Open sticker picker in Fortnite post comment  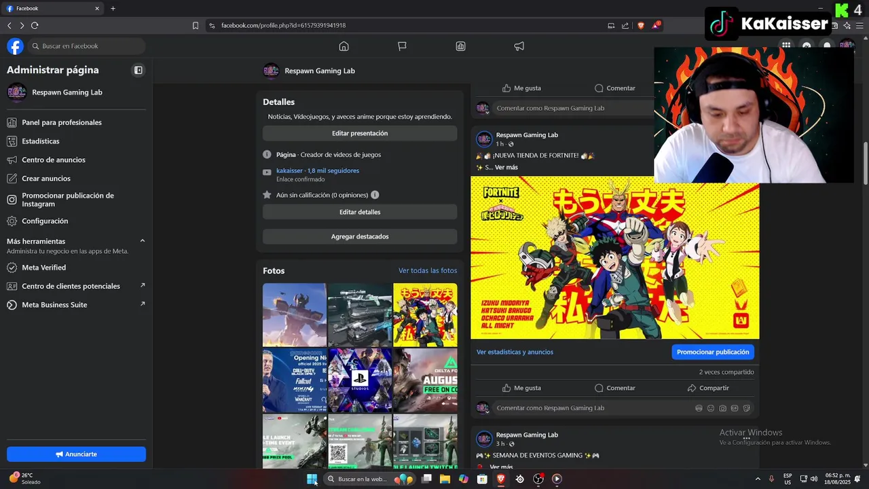coord(747,408)
